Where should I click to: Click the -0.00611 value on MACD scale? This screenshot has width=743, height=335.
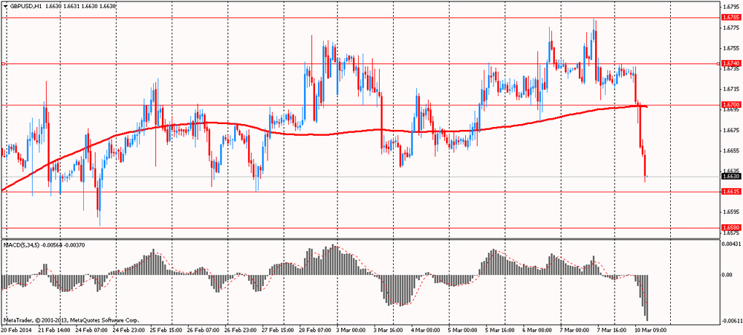pos(730,320)
